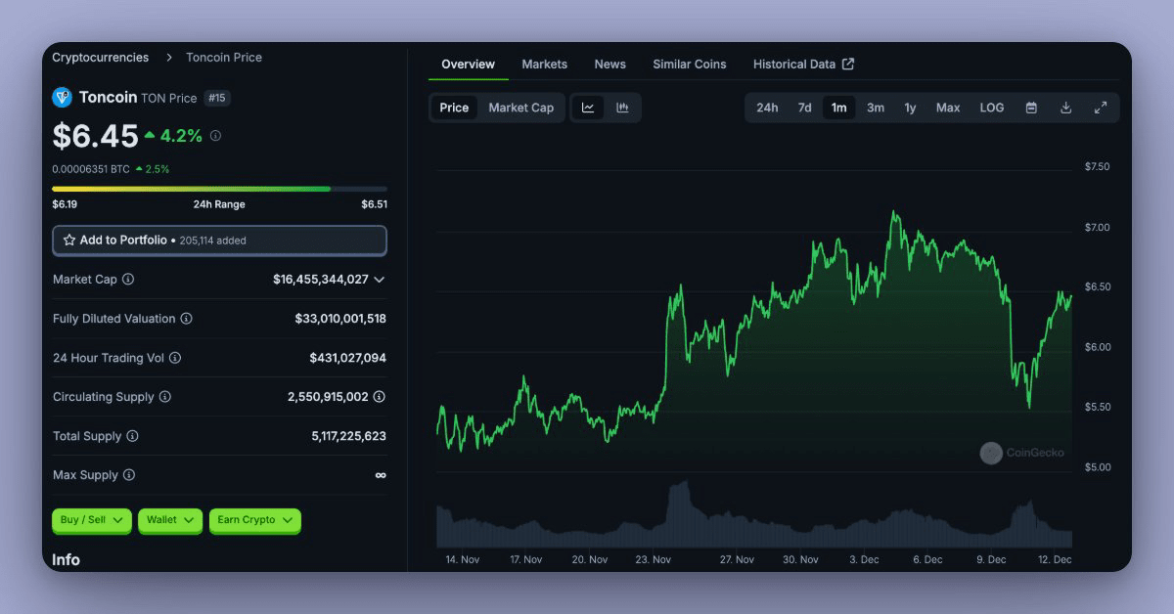
Task: Click the $6.51 range high label
Action: coord(374,204)
